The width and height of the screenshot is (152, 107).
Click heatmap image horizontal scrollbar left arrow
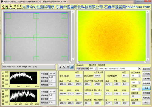tap(78, 62)
